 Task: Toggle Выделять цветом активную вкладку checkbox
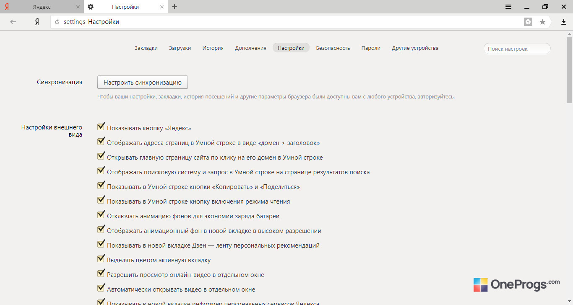[101, 259]
